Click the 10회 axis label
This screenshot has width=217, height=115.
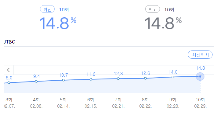200,99
